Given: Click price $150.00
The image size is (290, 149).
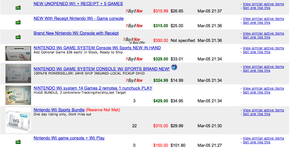Looking at the screenshot, I should click(161, 145).
